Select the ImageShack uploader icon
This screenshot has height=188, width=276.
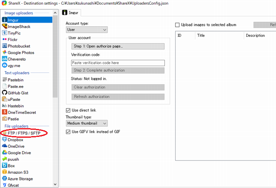(5, 26)
